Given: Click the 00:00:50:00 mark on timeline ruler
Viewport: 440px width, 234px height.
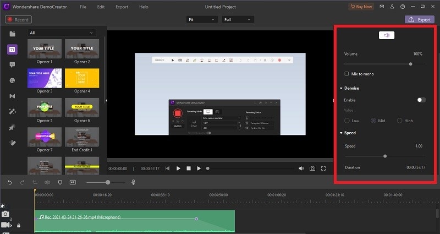Looking at the screenshot, I should [x=218, y=195].
